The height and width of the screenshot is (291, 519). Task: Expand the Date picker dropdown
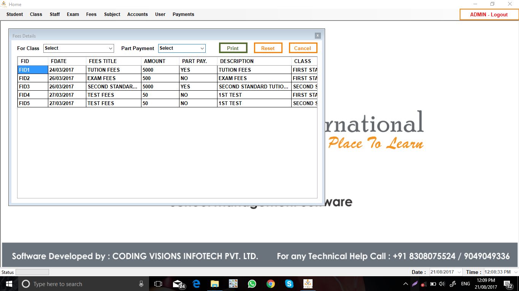tap(459, 272)
